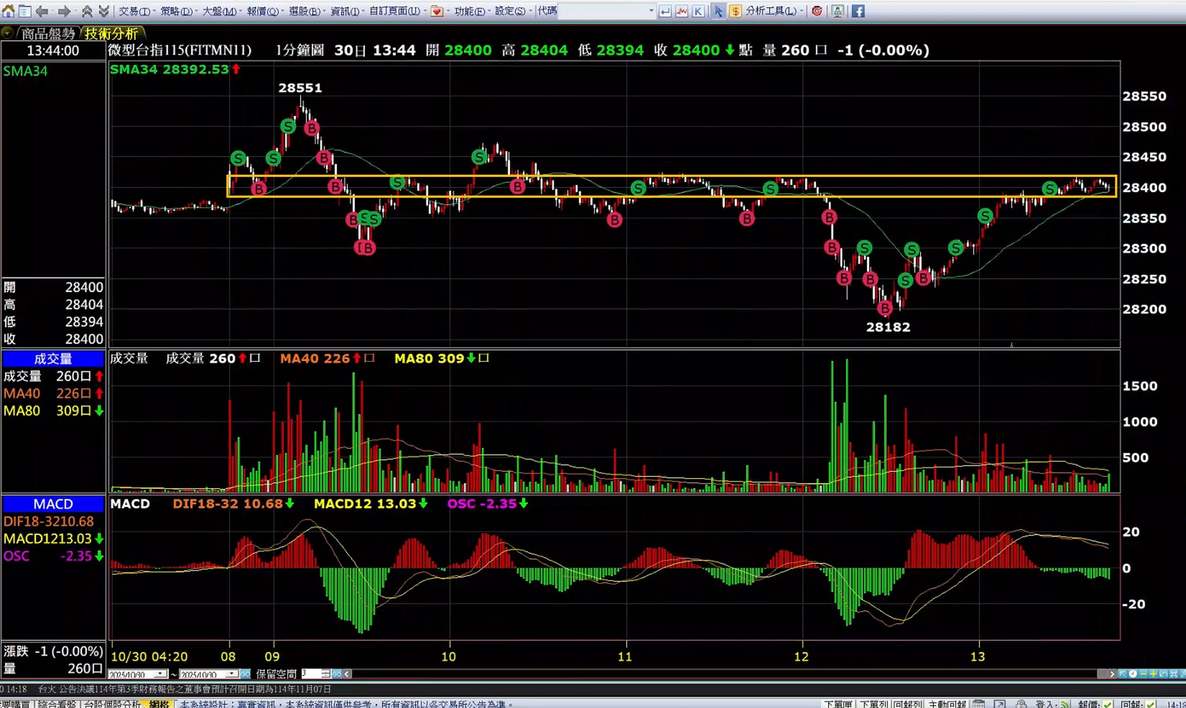Toggle the 回報 status checkbox
The height and width of the screenshot is (708, 1186).
[x=1151, y=704]
